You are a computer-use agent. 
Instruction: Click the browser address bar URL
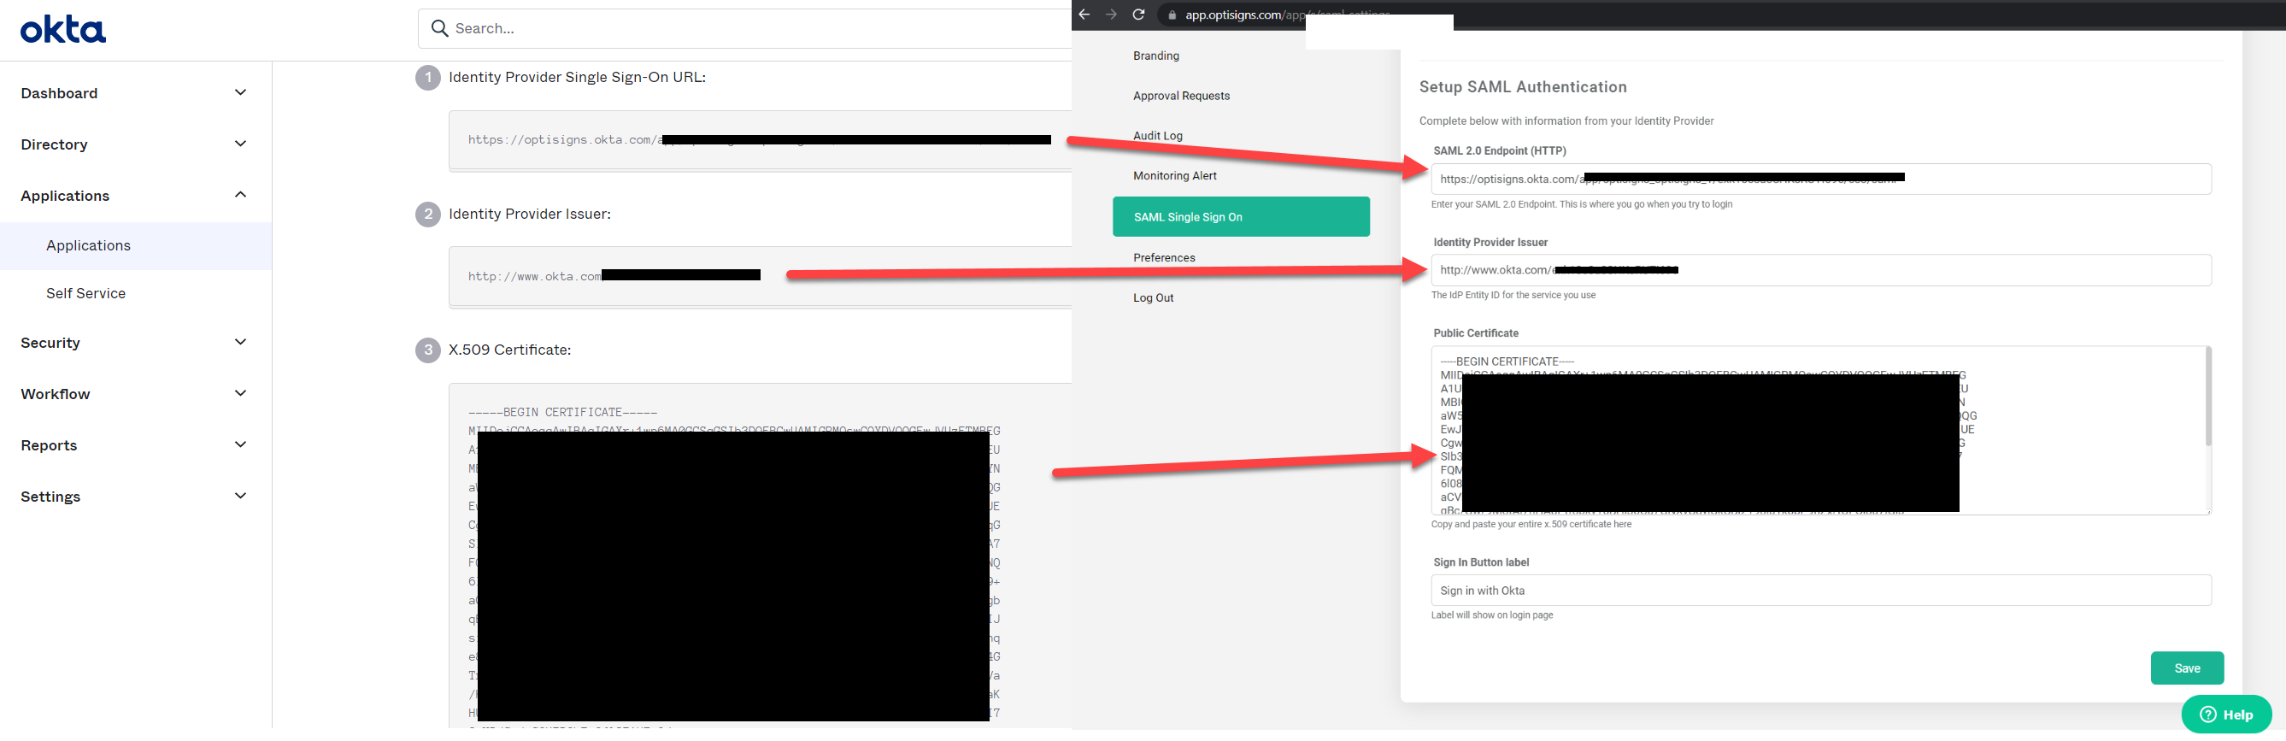click(1287, 15)
